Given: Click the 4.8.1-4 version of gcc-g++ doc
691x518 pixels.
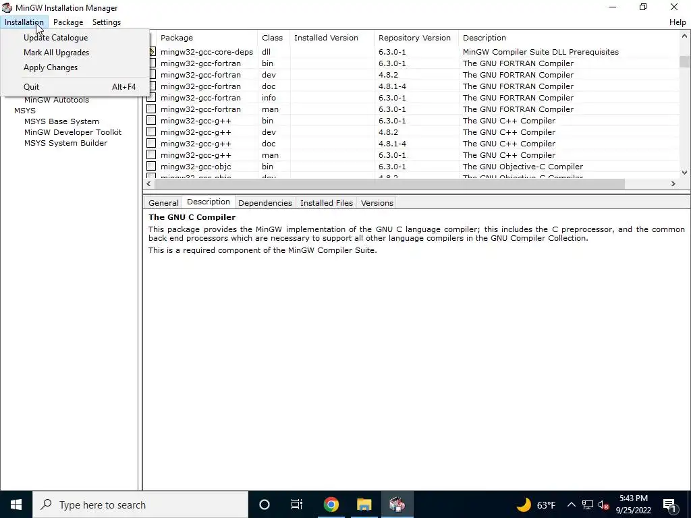Looking at the screenshot, I should coord(392,144).
